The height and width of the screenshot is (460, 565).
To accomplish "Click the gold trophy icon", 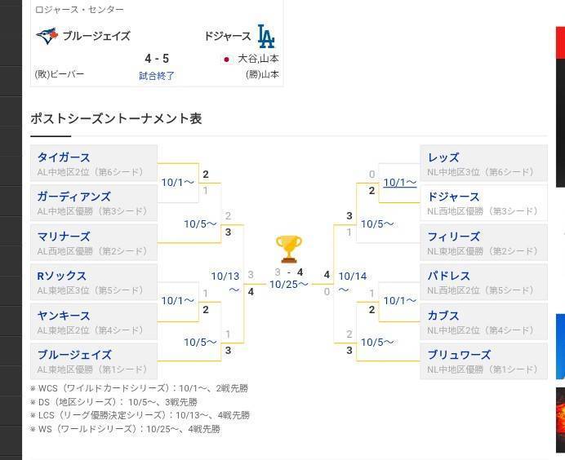I will coord(289,249).
